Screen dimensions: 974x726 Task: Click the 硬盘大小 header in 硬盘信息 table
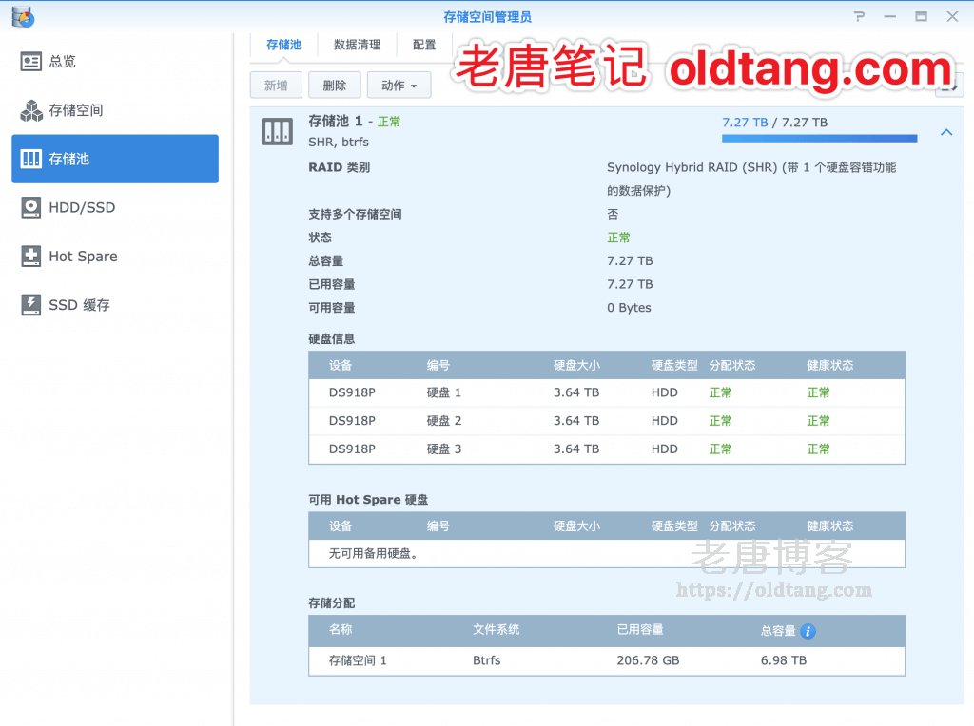tap(576, 366)
